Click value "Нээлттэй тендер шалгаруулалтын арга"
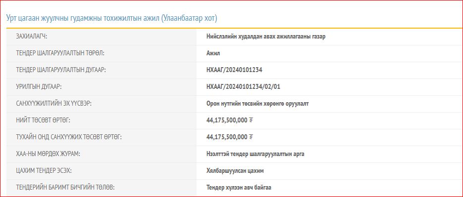Viewport: 463px width, 197px height. tap(256, 155)
